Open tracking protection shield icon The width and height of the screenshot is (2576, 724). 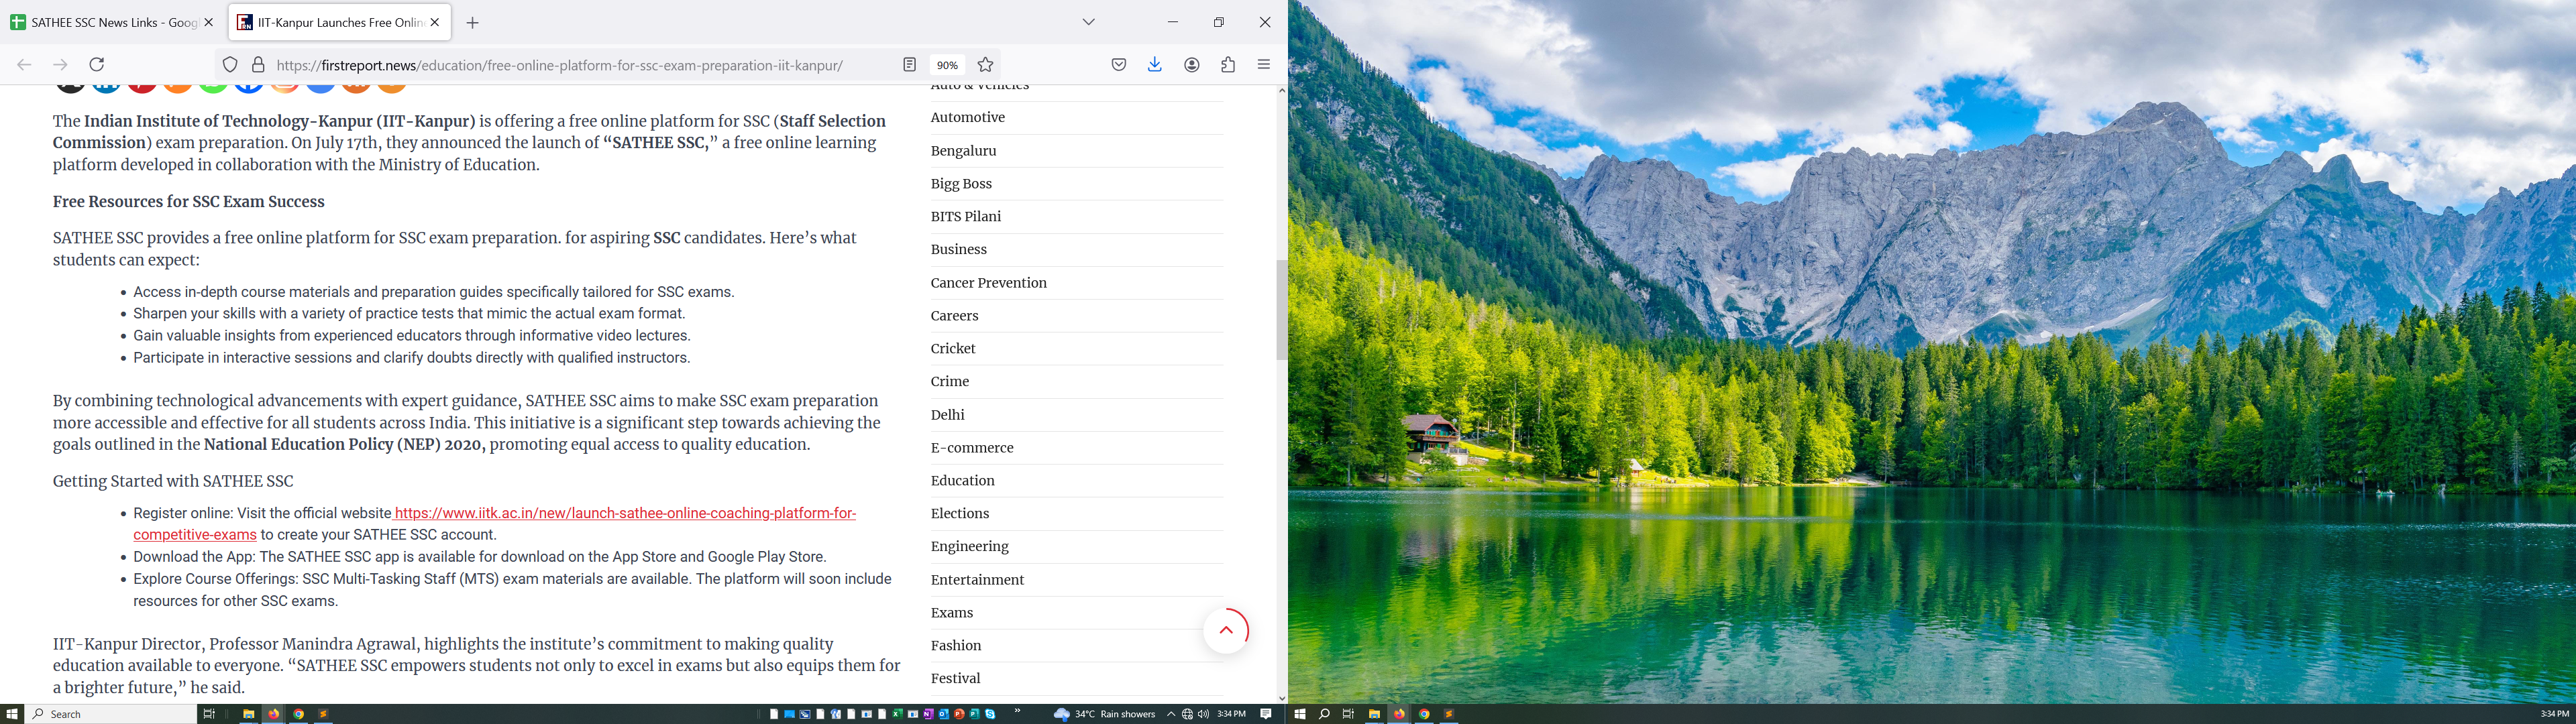[230, 65]
